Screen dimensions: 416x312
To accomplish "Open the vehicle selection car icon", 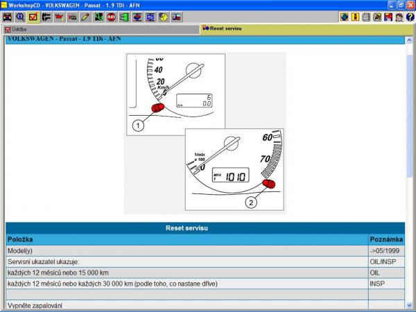I will [x=7, y=17].
